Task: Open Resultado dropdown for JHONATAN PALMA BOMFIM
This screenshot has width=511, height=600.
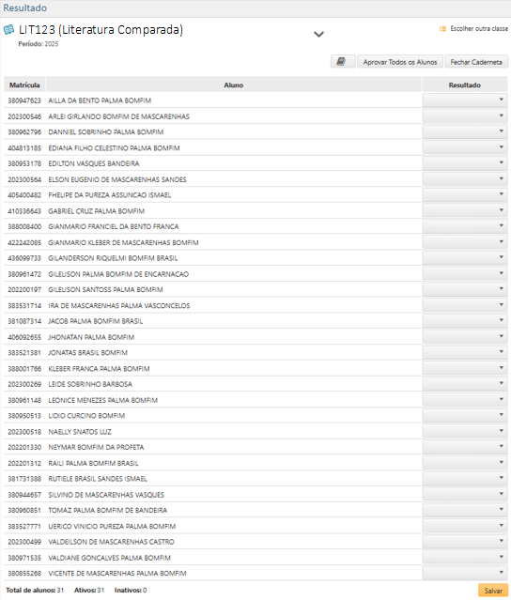Action: [x=465, y=337]
